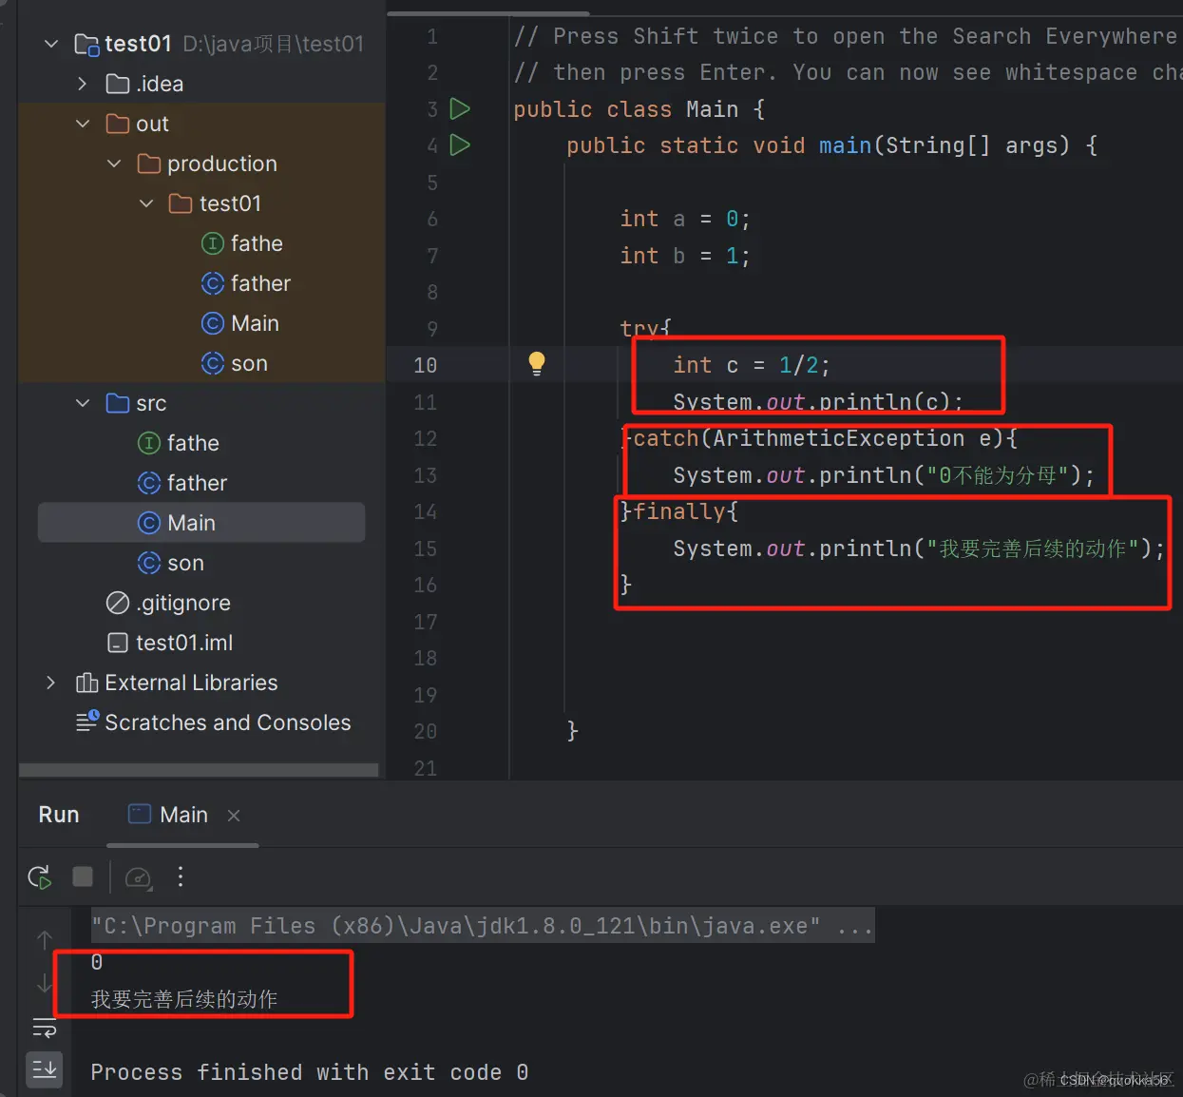
Task: Click the finally block keyword line
Action: tap(679, 511)
